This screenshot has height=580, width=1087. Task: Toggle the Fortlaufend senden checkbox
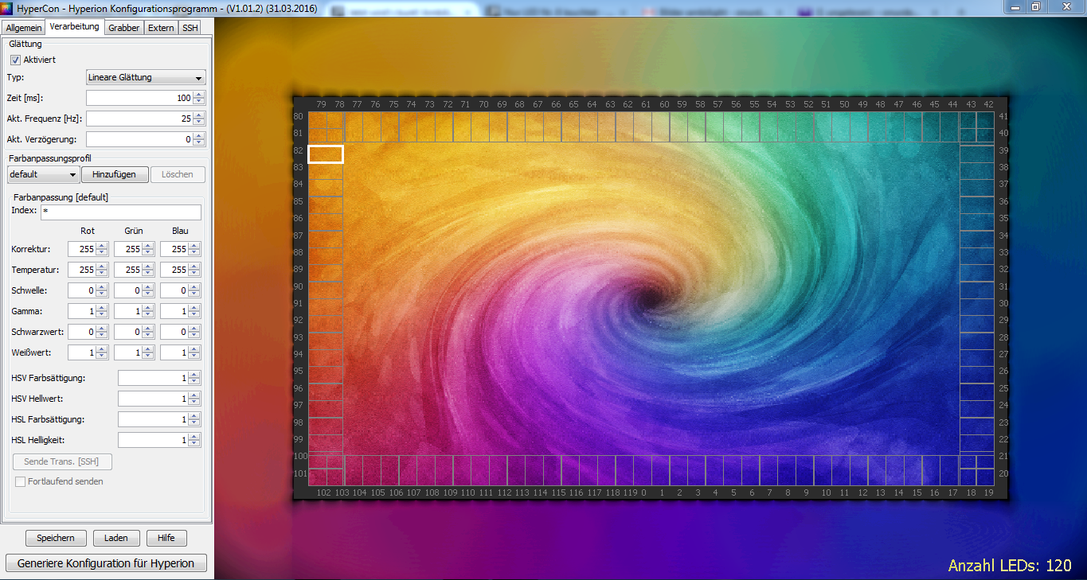pos(21,481)
